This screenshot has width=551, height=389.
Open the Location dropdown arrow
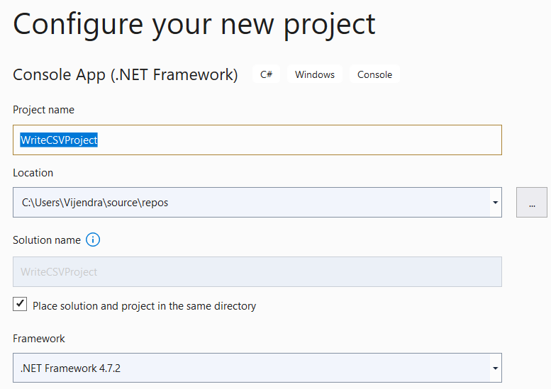click(x=495, y=202)
